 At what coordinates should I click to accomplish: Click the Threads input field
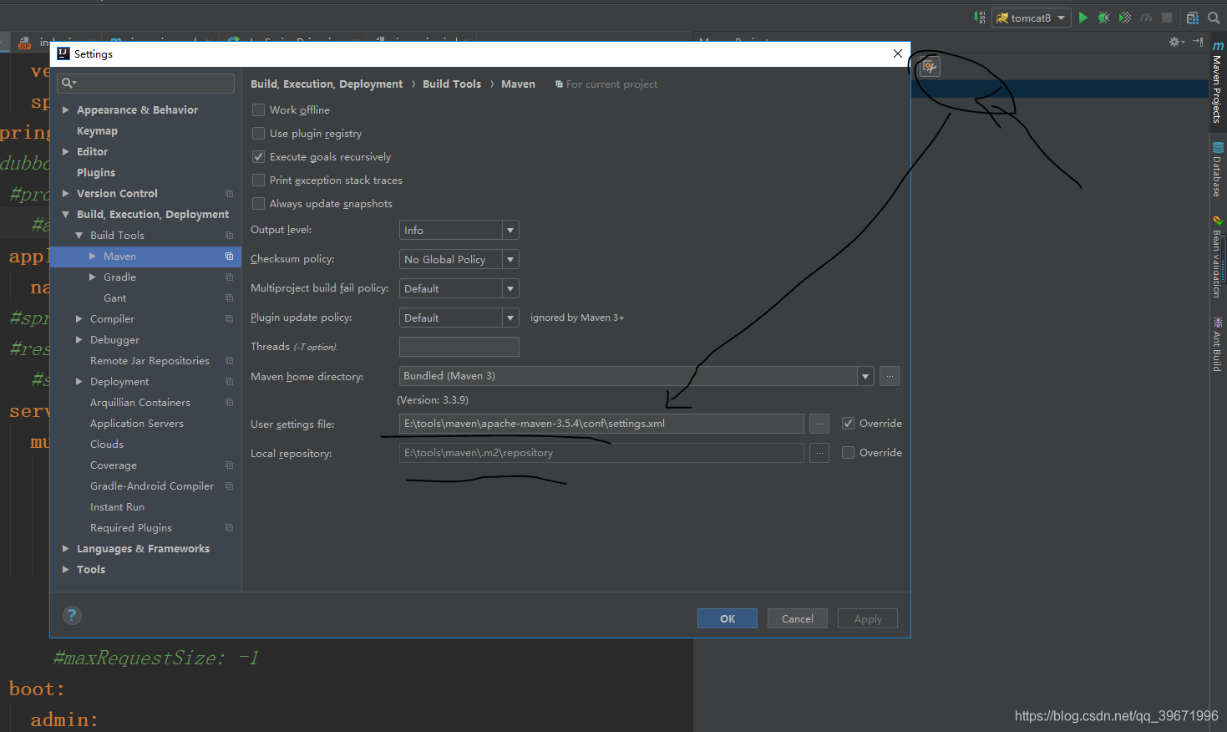point(459,347)
